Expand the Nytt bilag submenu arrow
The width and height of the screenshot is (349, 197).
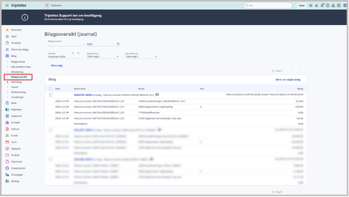pyautogui.click(x=7, y=82)
